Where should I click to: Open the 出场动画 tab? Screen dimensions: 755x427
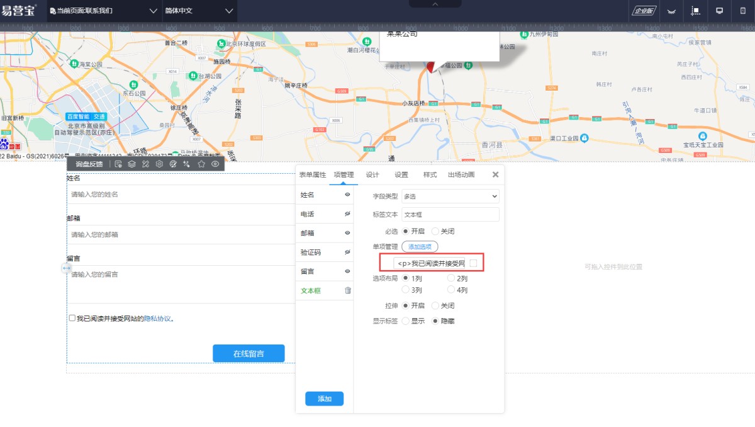click(x=461, y=174)
